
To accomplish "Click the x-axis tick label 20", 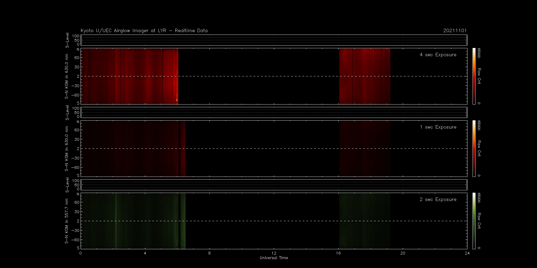I will tap(403, 253).
